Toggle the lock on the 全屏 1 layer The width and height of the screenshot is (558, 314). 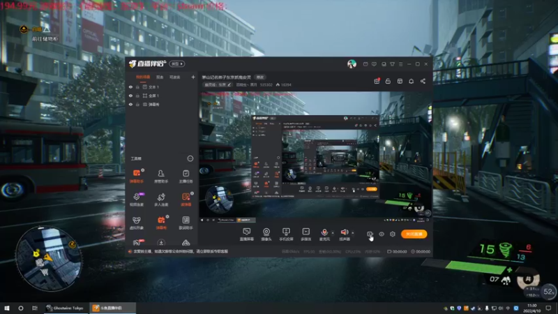137,96
